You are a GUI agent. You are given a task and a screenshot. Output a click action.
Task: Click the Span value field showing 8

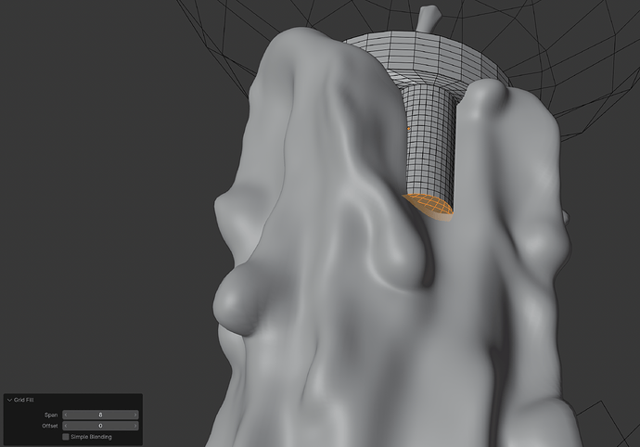point(100,415)
